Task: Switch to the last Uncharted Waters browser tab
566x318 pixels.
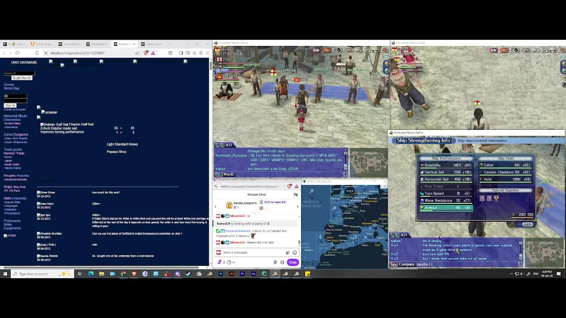Action: 153,44
